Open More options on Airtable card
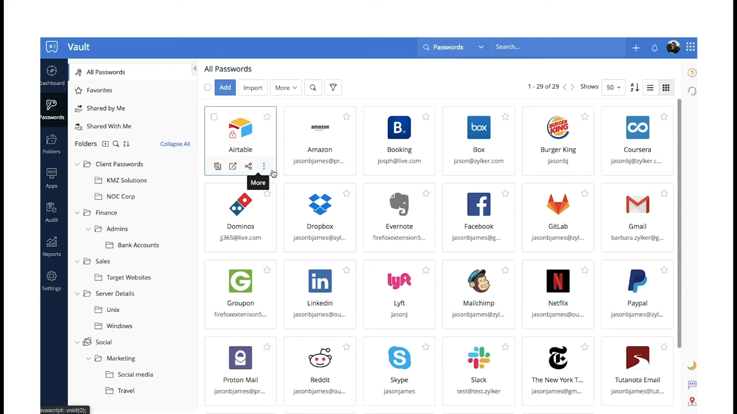The height and width of the screenshot is (414, 737). tap(264, 167)
